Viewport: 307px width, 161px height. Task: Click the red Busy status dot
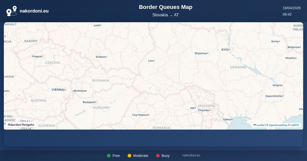click(x=158, y=156)
